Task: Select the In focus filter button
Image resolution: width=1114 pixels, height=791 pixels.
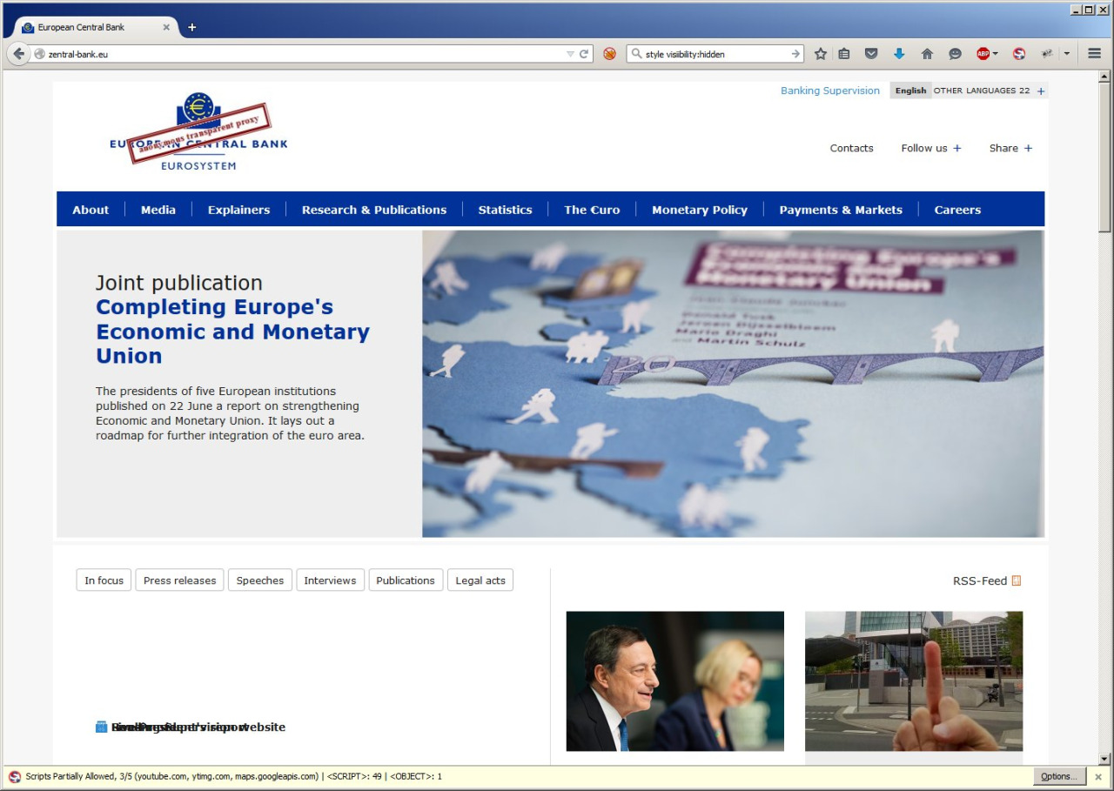Action: 104,580
